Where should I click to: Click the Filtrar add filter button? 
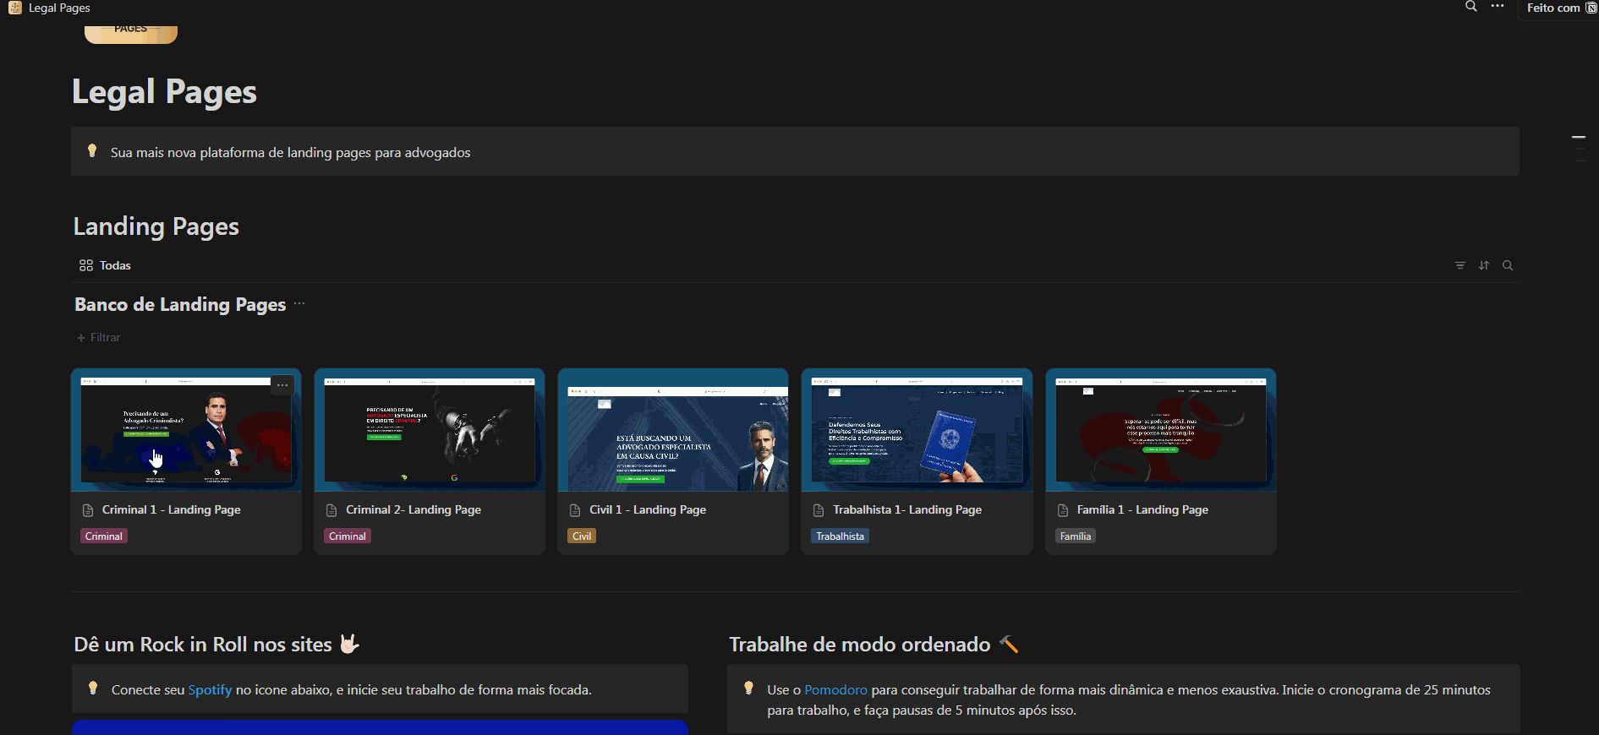click(99, 337)
